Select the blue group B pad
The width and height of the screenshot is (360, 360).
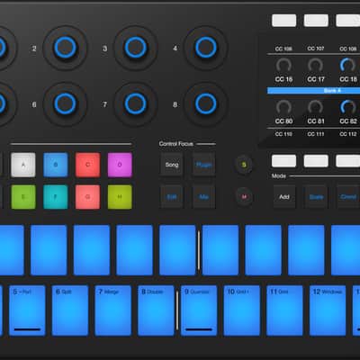[x=56, y=165]
